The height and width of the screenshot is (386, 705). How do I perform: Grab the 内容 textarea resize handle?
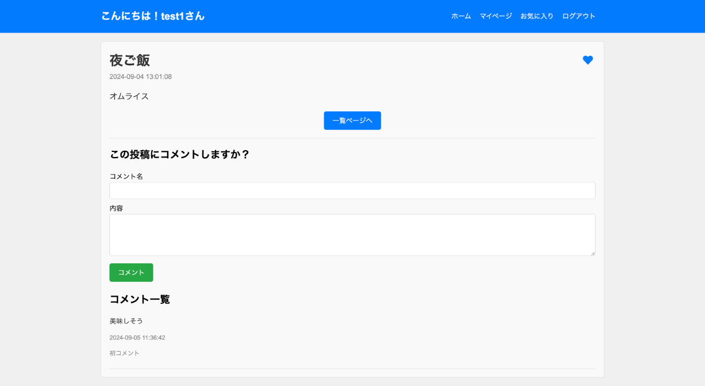[x=592, y=253]
